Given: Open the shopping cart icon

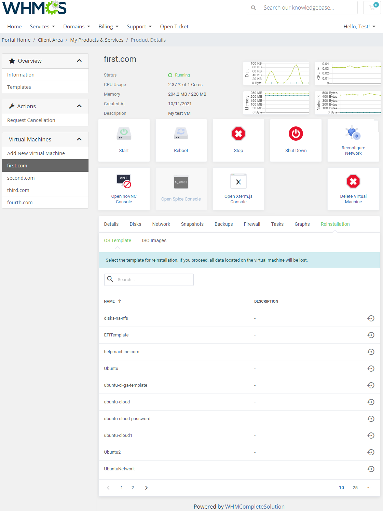Looking at the screenshot, I should click(x=372, y=8).
